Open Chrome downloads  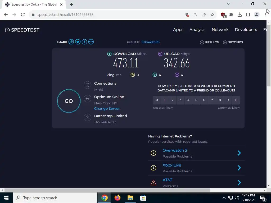[240, 15]
